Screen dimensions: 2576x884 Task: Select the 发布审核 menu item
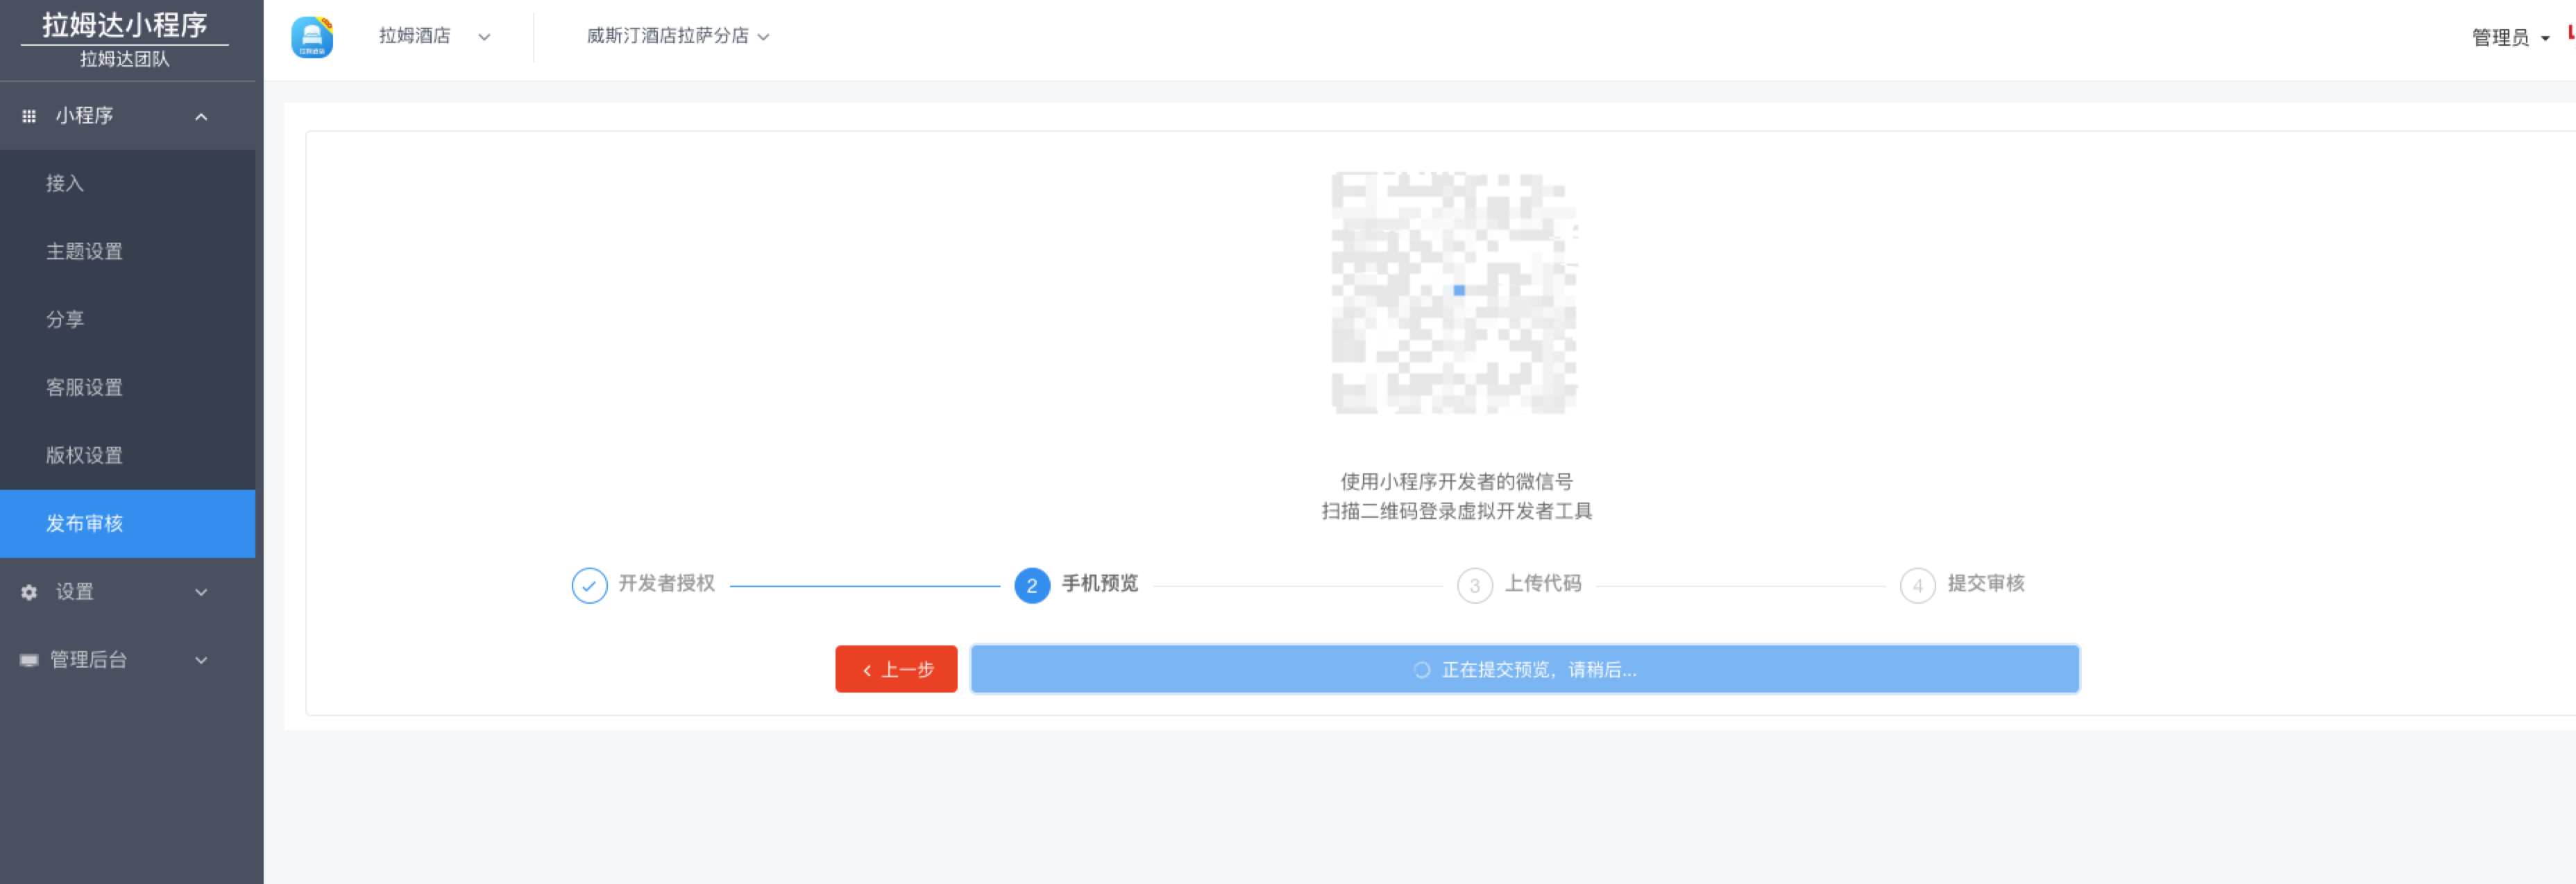[x=128, y=523]
